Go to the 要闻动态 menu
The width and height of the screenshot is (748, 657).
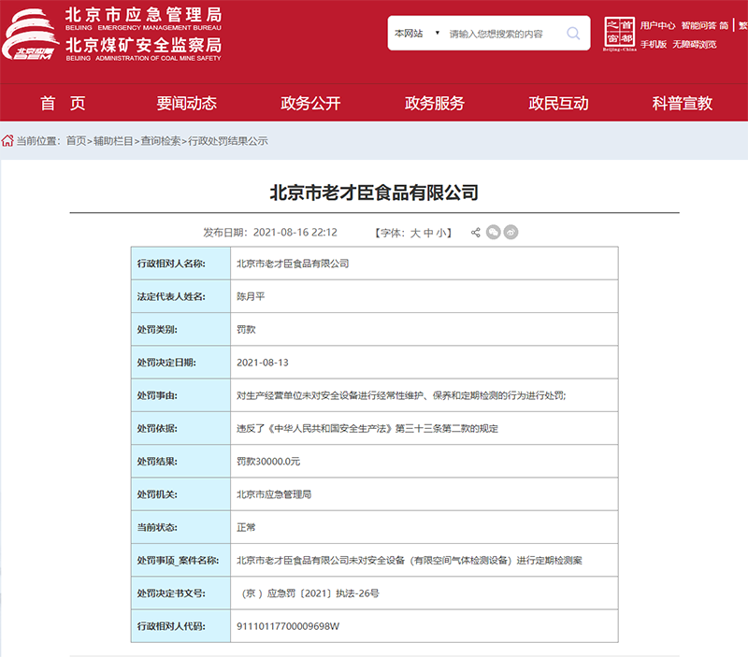coord(186,103)
